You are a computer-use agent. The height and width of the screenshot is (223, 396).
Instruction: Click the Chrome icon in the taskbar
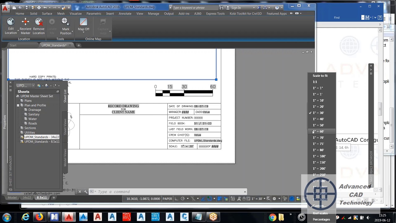pyautogui.click(x=273, y=217)
